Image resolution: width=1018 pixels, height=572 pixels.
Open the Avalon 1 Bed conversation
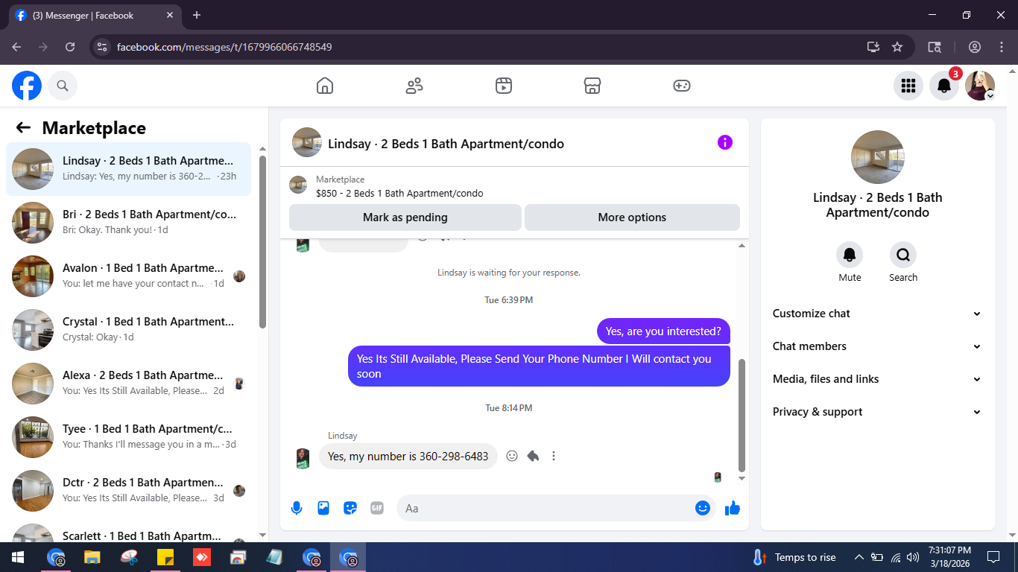(129, 276)
